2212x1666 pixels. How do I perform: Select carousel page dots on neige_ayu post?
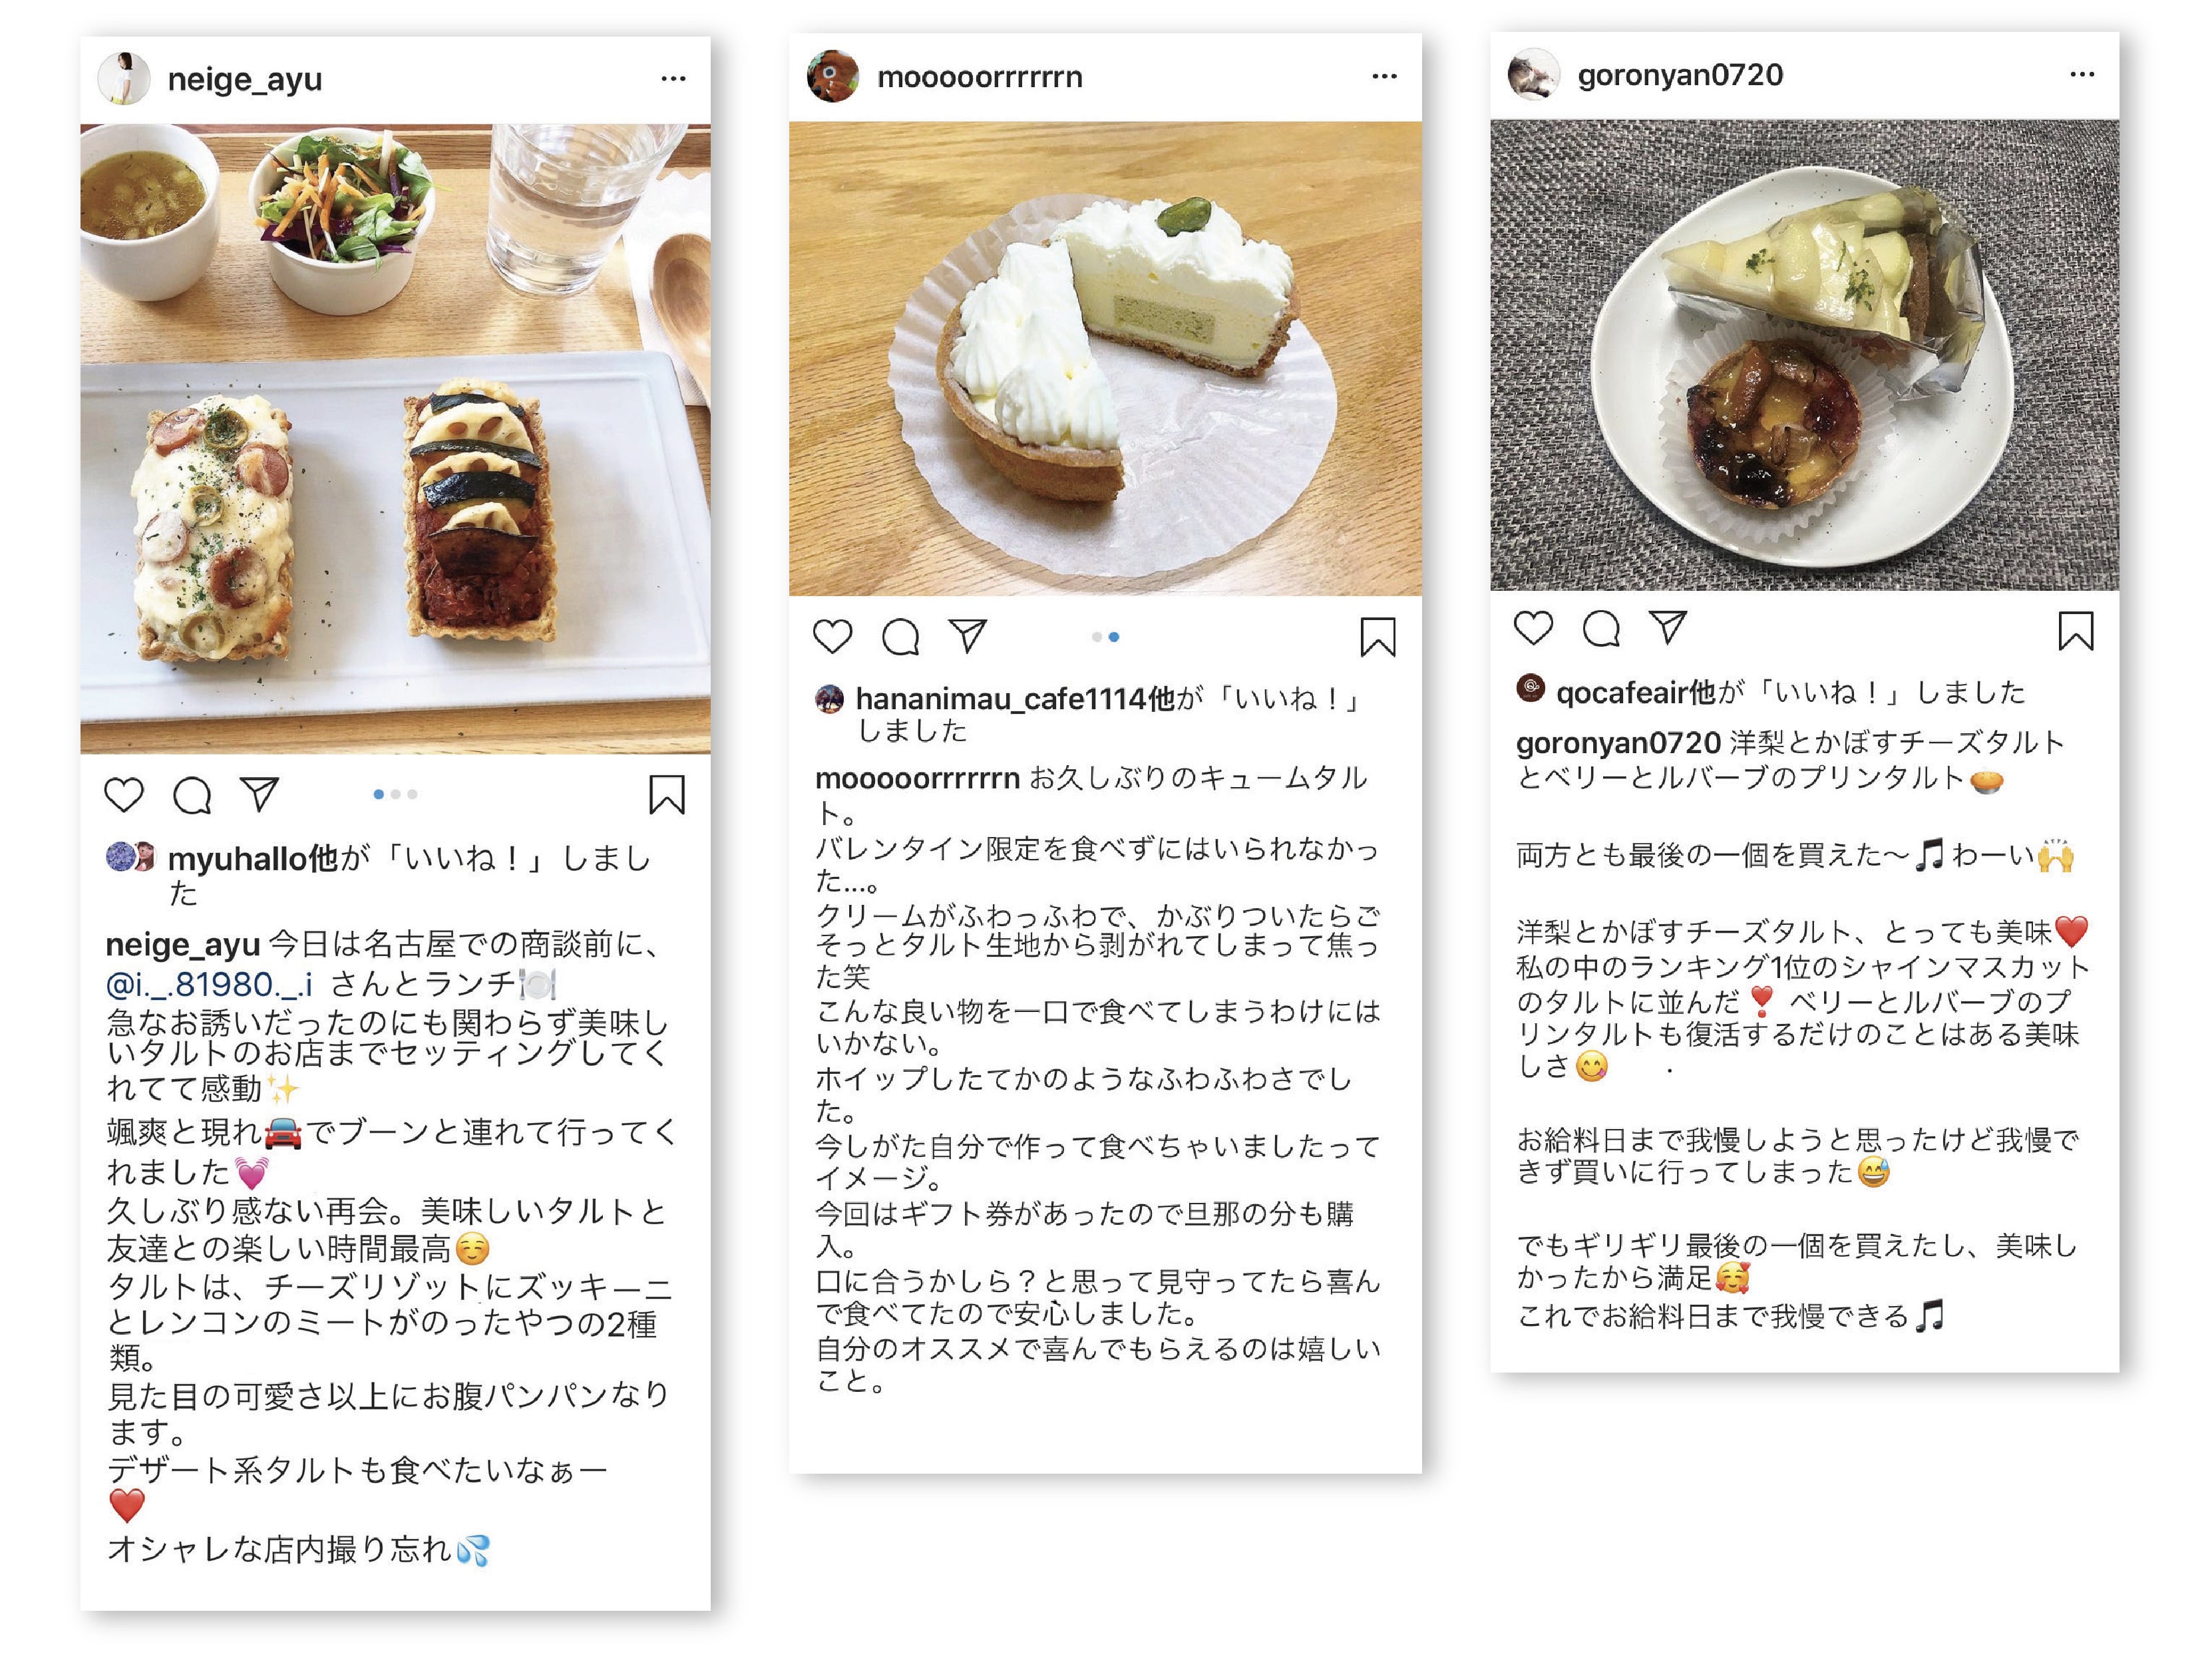395,794
